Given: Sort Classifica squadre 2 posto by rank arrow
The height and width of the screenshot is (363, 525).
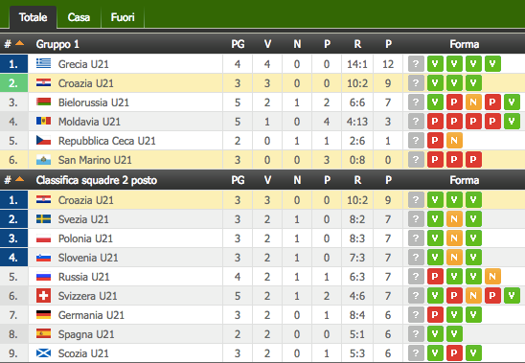Looking at the screenshot, I should pyautogui.click(x=20, y=179).
